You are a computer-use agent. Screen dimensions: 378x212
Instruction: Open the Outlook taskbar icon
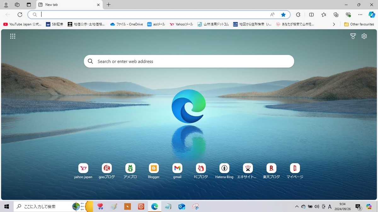[x=181, y=206]
